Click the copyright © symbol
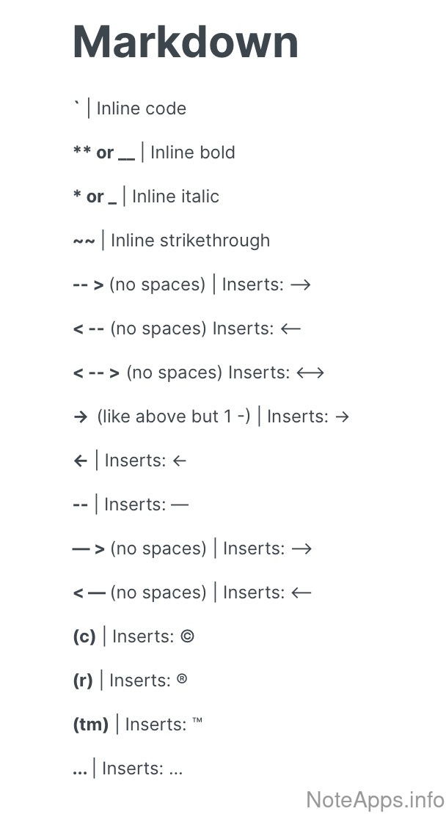 187,637
